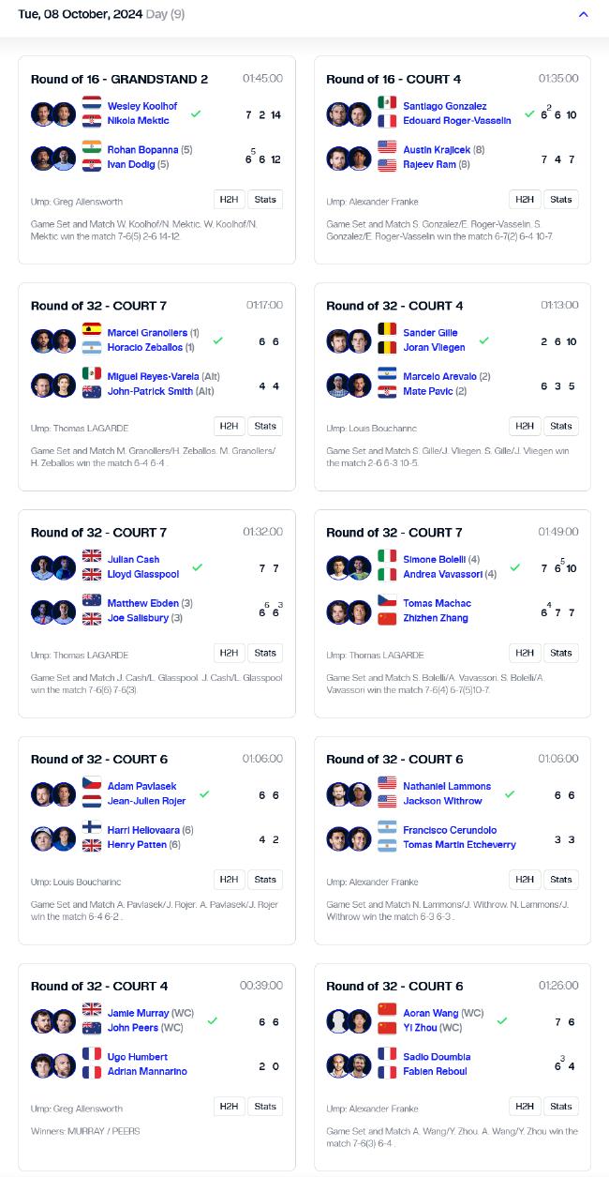Click winner checkmark beside Cash/Glasspool
Image resolution: width=609 pixels, height=1177 pixels.
point(197,567)
